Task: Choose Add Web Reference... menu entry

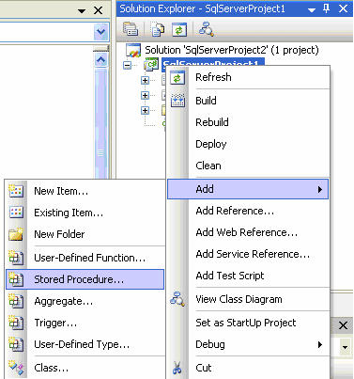Action: [x=247, y=232]
